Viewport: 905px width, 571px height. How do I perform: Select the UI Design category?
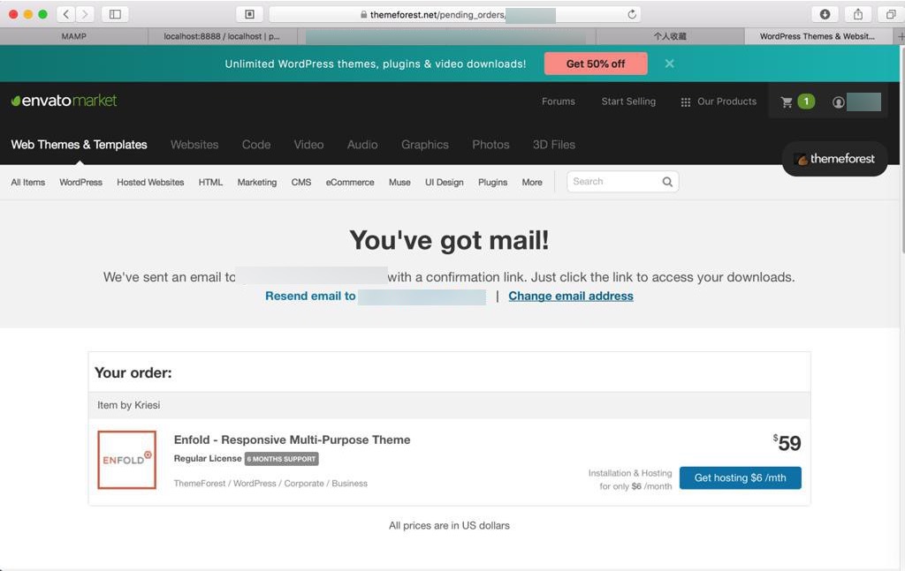click(445, 182)
